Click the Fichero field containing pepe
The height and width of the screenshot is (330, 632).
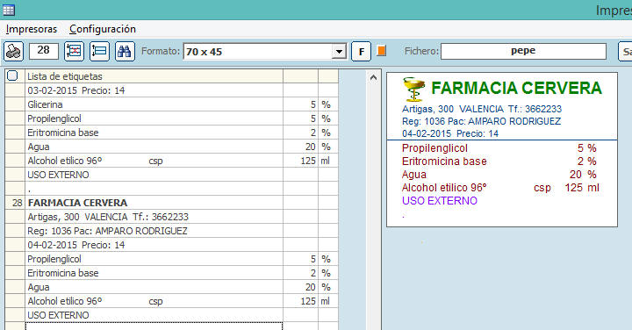click(x=523, y=51)
